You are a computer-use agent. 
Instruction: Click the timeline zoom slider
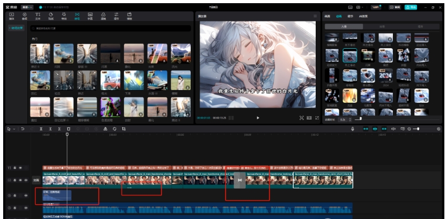tap(418, 129)
